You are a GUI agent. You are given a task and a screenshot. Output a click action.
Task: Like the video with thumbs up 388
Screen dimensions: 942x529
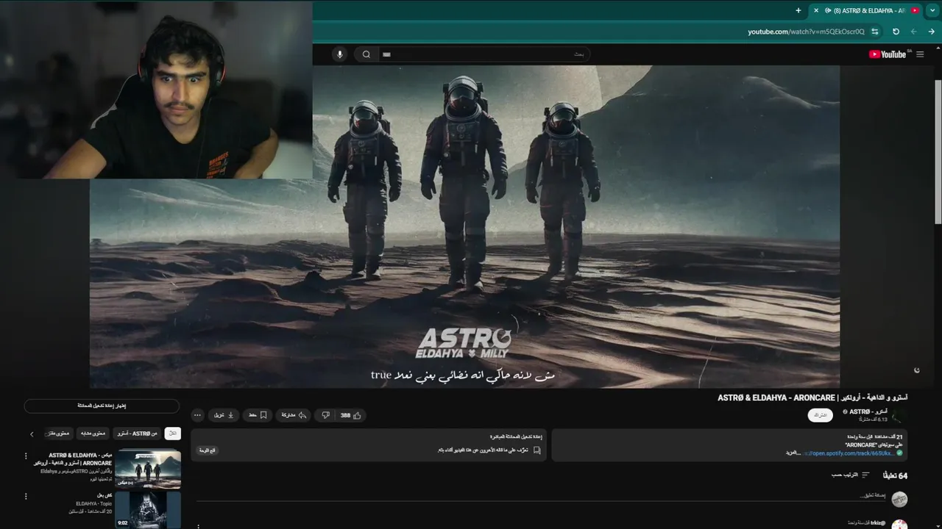tap(350, 415)
